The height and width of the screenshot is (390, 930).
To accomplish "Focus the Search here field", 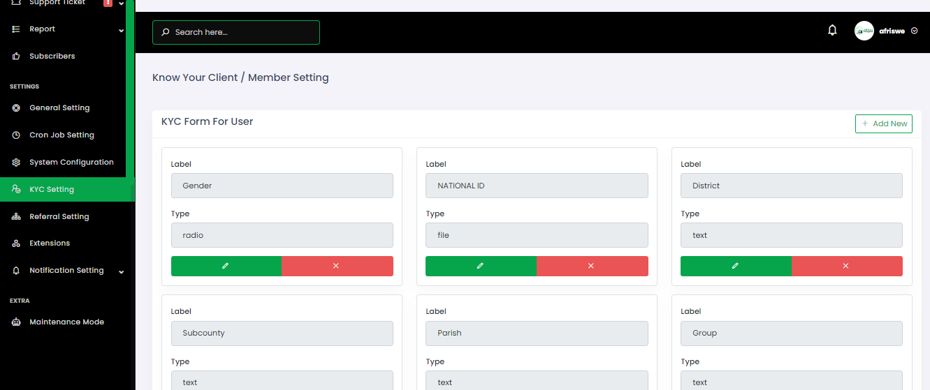I will coord(236,32).
